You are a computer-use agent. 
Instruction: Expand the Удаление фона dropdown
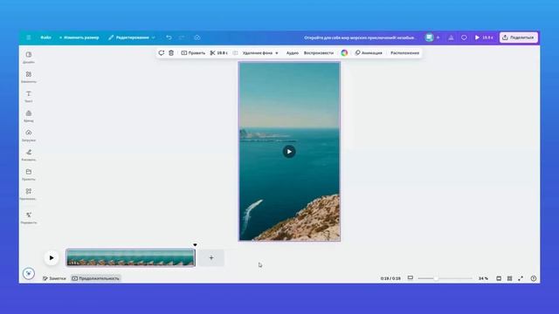(x=260, y=52)
